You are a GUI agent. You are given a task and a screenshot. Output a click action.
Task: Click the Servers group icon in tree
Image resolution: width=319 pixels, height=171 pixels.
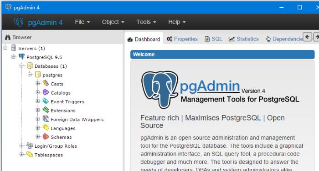tap(14, 48)
